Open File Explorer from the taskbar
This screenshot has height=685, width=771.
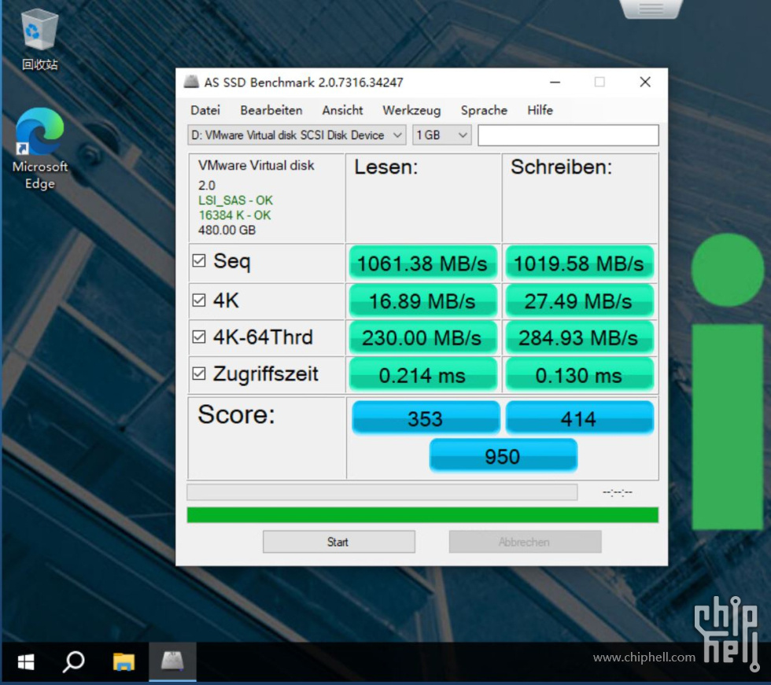pos(124,662)
